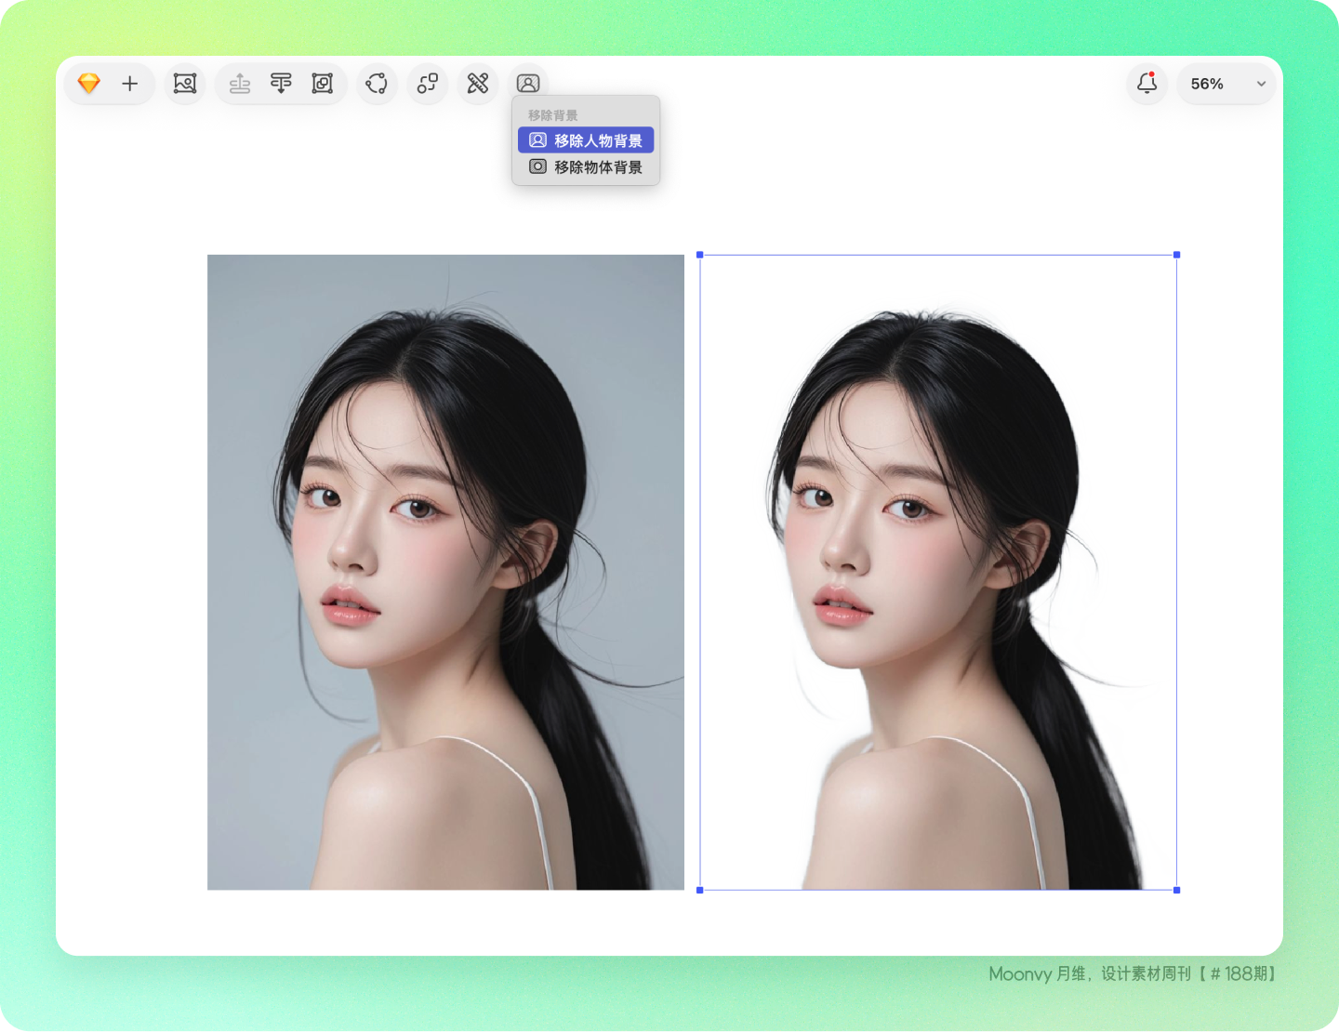The height and width of the screenshot is (1032, 1339).
Task: Click the selected portrait with white background
Action: coord(938,572)
